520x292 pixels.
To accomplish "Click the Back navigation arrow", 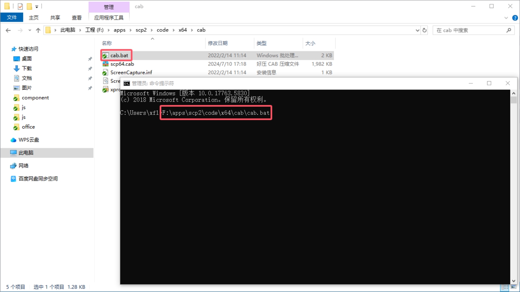I will click(x=8, y=30).
